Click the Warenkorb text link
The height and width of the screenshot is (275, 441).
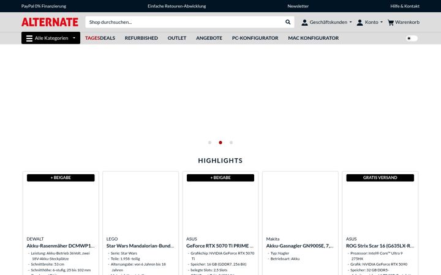pyautogui.click(x=407, y=22)
